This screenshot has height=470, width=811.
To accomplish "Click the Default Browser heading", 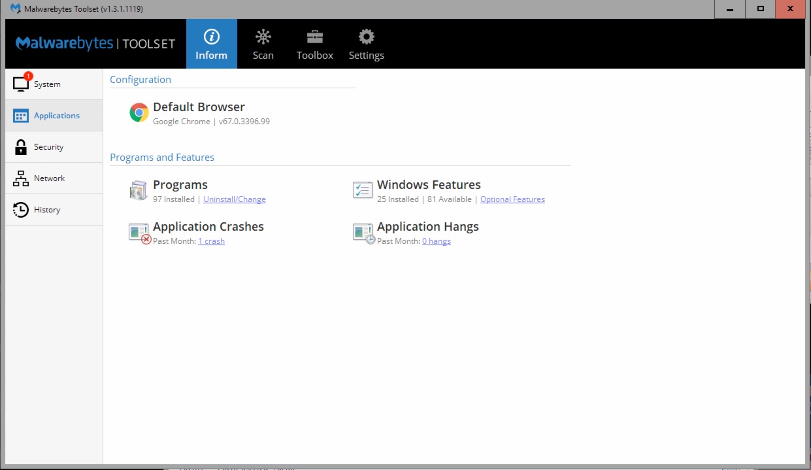I will 199,107.
